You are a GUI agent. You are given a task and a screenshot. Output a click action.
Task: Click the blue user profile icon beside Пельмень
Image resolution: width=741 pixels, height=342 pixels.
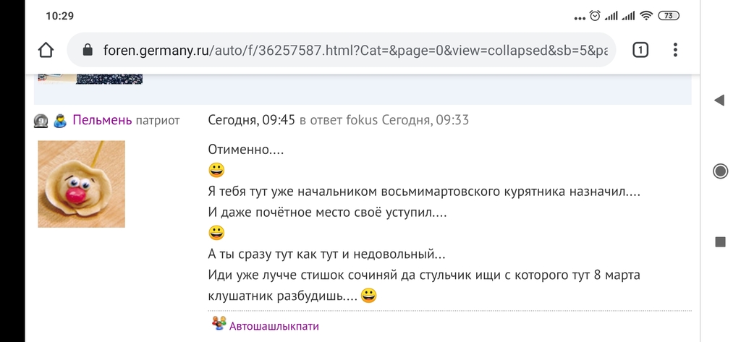60,121
